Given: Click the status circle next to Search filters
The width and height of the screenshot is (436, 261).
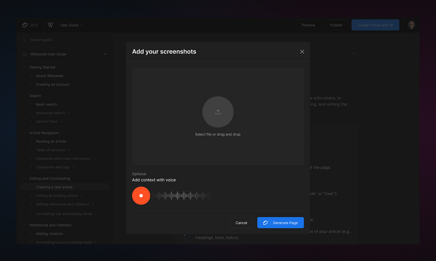Looking at the screenshot, I should 61,122.
